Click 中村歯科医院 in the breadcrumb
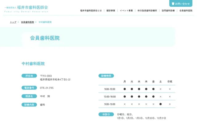 coord(45,22)
